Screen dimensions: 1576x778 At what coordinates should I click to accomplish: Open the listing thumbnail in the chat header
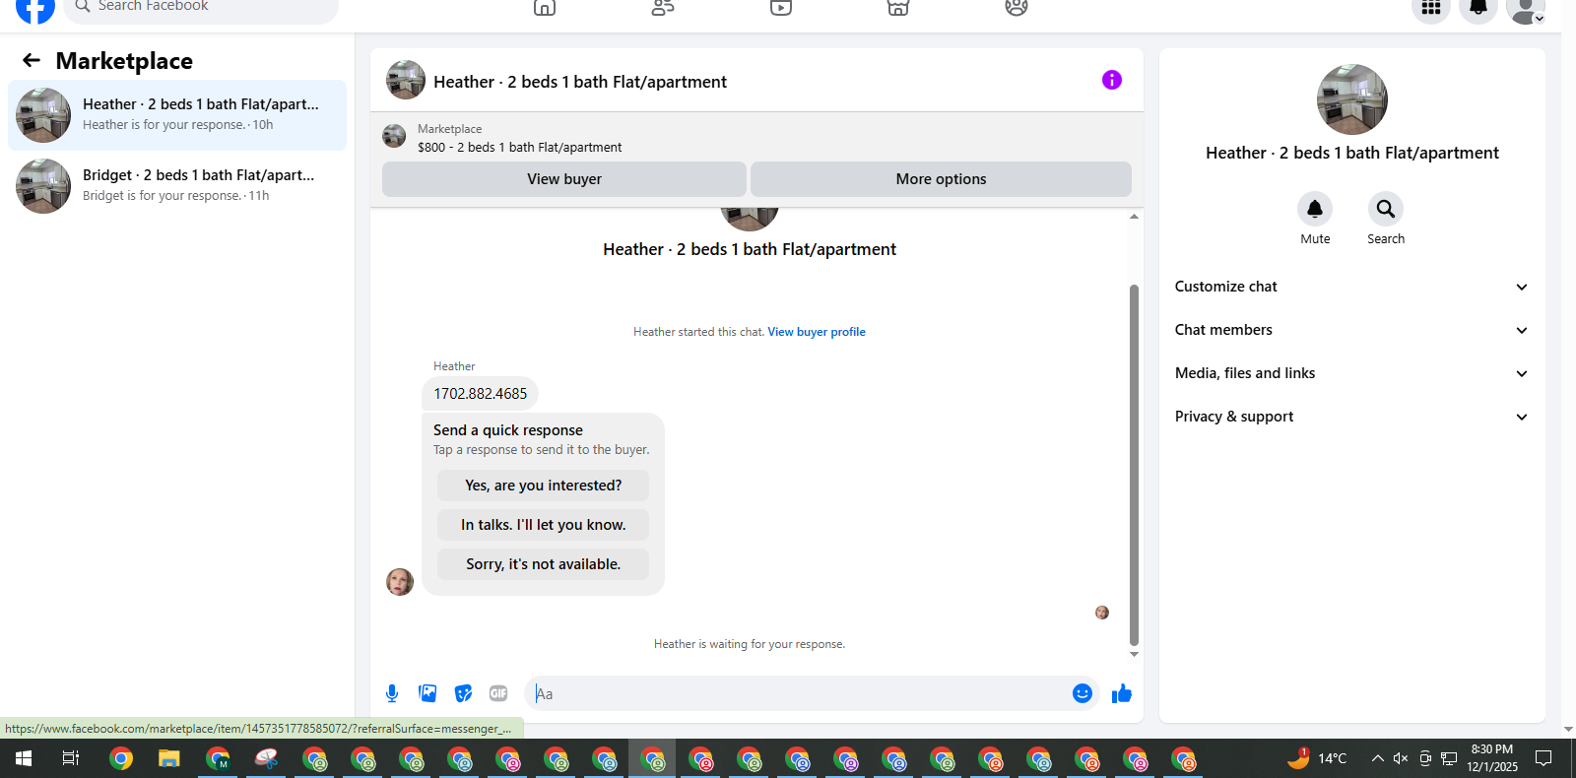click(x=406, y=81)
